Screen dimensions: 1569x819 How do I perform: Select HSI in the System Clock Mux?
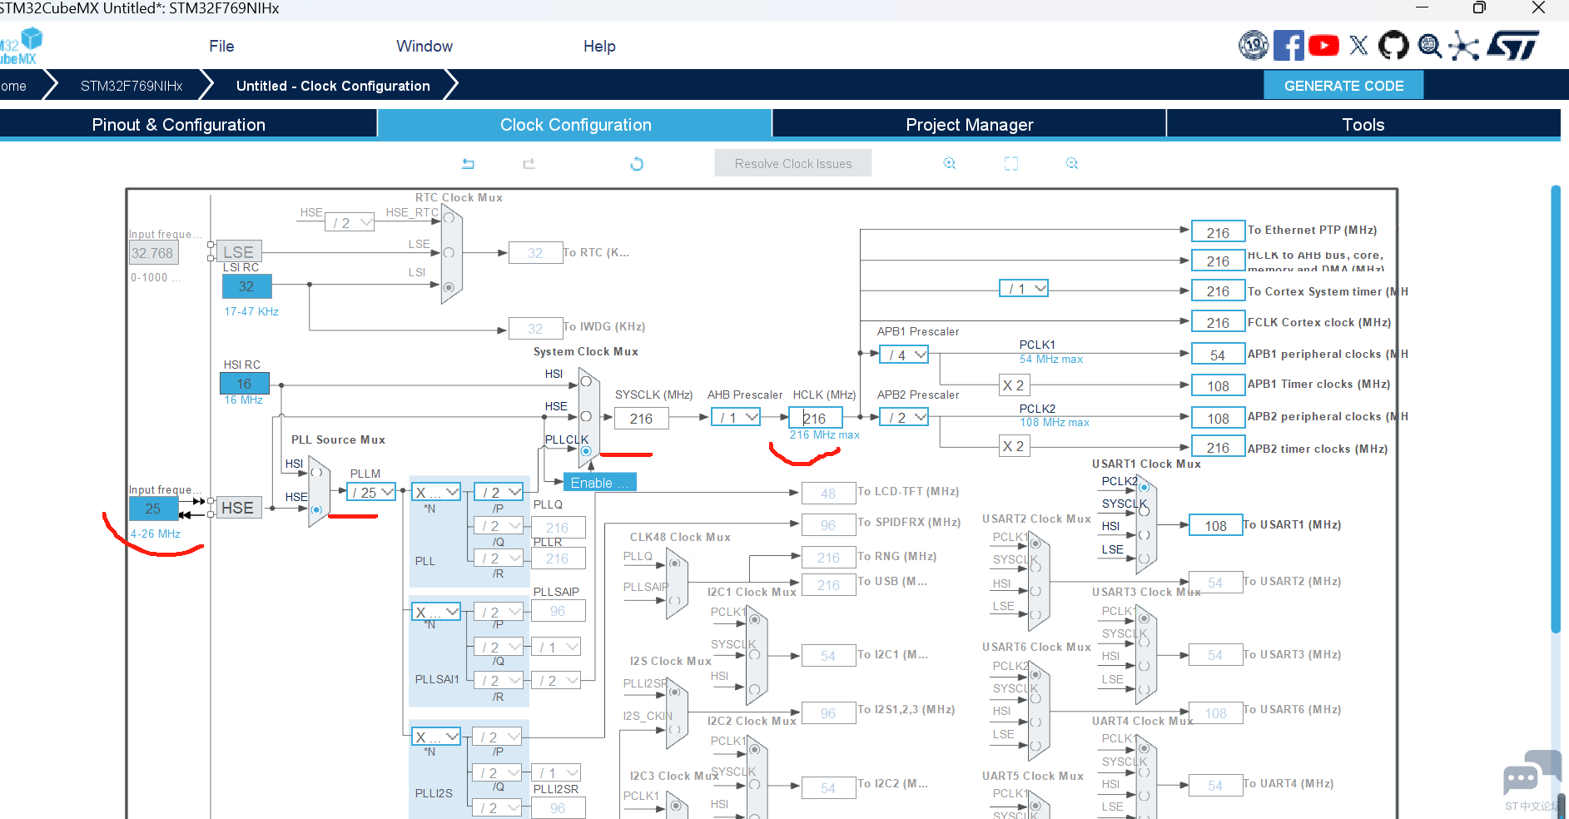[586, 381]
